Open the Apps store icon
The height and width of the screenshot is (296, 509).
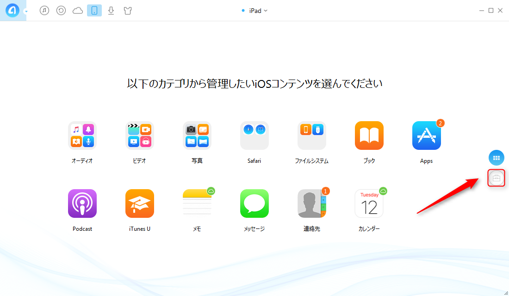click(427, 136)
